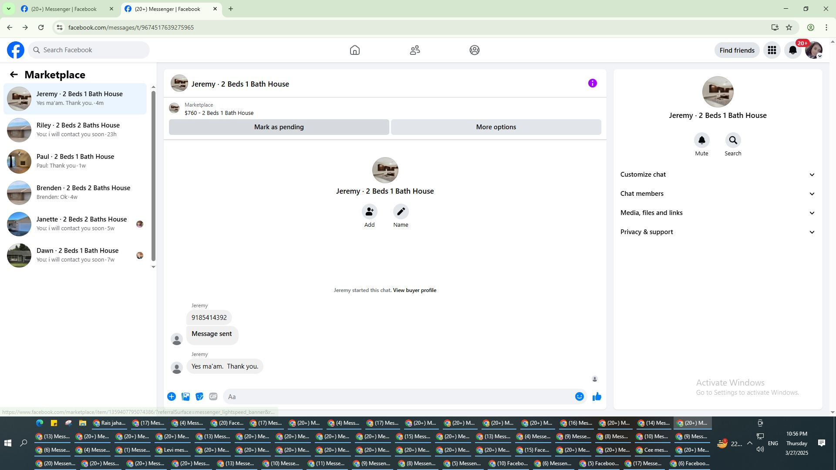
Task: Expand the Customize chat section
Action: [718, 175]
